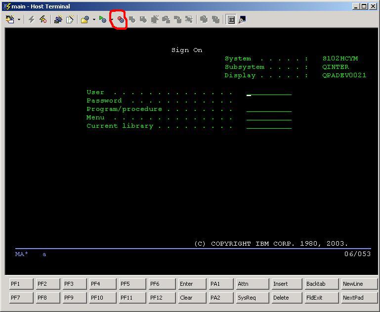This screenshot has height=312, width=380.
Task: Click the lightning bolt icon in title bar
Action: (x=8, y=6)
